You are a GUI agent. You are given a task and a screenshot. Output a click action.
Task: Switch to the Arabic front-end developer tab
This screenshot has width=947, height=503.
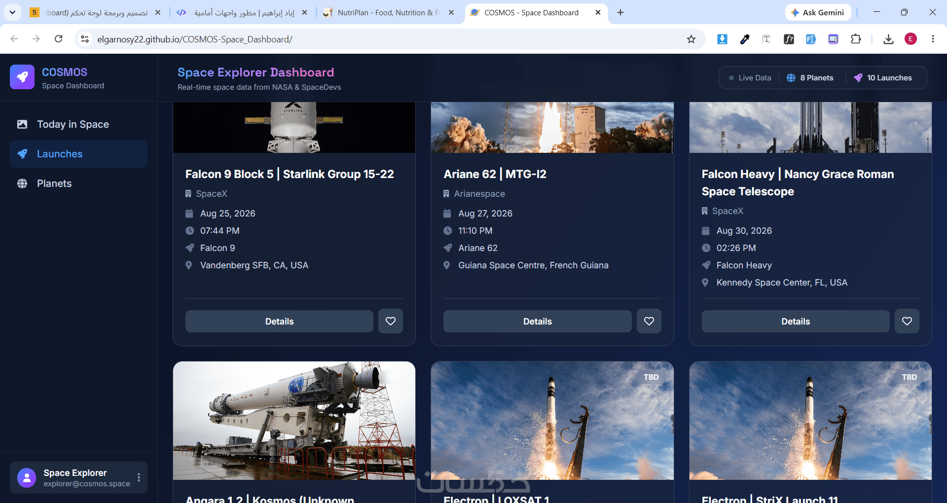(x=242, y=12)
